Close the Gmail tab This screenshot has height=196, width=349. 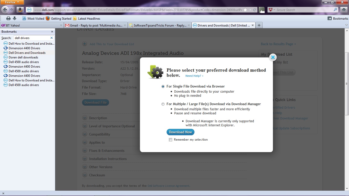125,25
